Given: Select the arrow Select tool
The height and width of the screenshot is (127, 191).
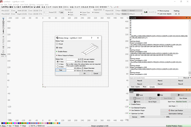Looking at the screenshot, I should click(x=3, y=18).
